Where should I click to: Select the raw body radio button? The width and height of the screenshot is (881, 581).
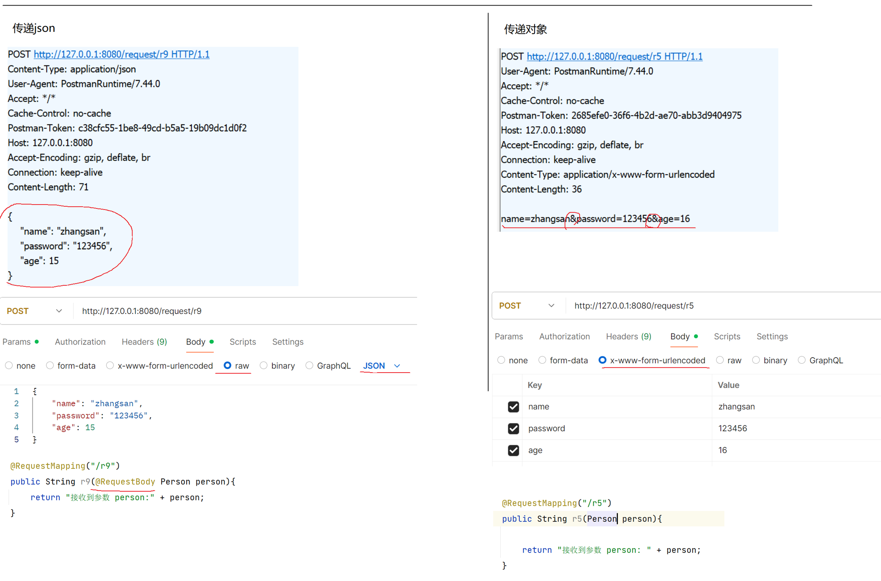(x=228, y=365)
